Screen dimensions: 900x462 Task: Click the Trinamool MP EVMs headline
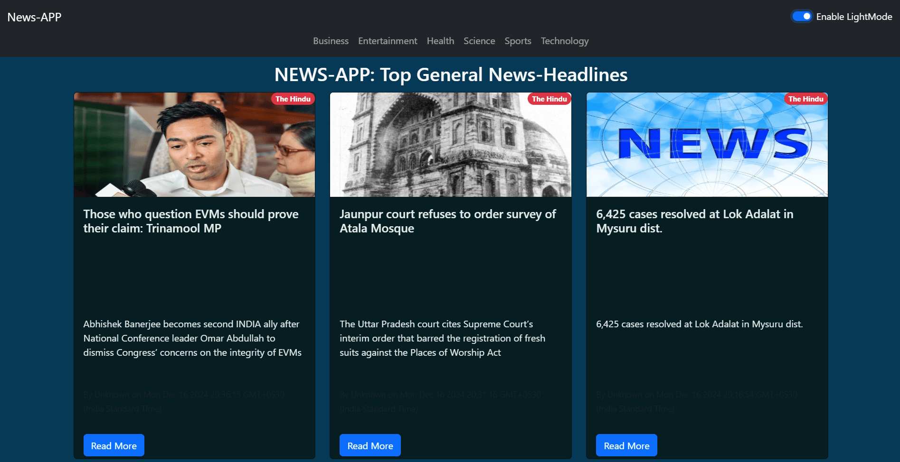point(191,221)
